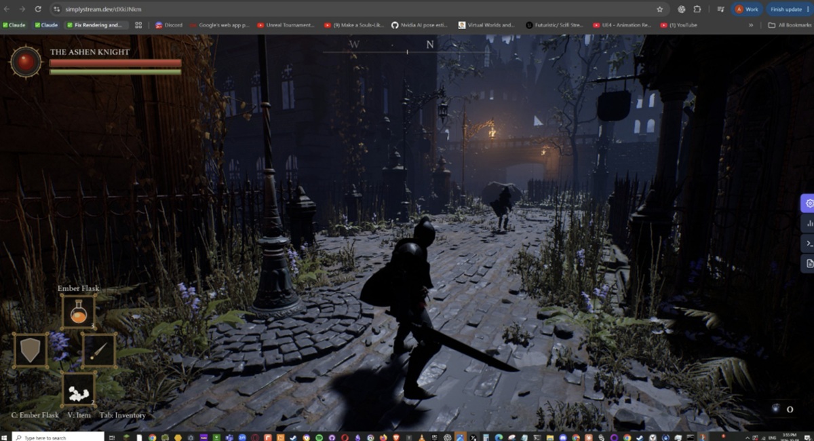Click the 'C: Ember Flask' hint text
Screen dimensions: 814x441
pos(35,415)
